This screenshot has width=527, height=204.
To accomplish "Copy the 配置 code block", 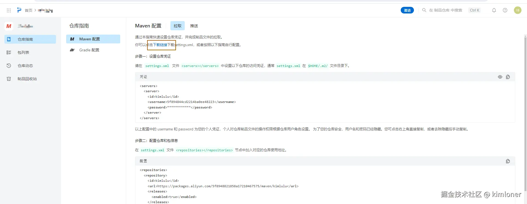I will click(x=508, y=161).
